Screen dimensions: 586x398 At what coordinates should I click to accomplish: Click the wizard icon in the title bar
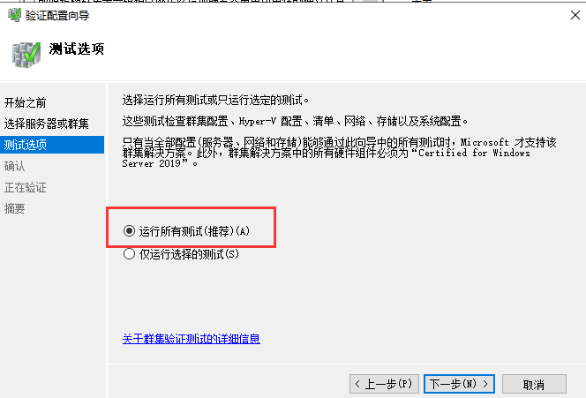pos(15,15)
